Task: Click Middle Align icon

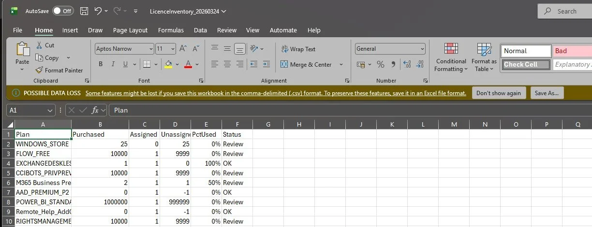Action: pos(227,49)
